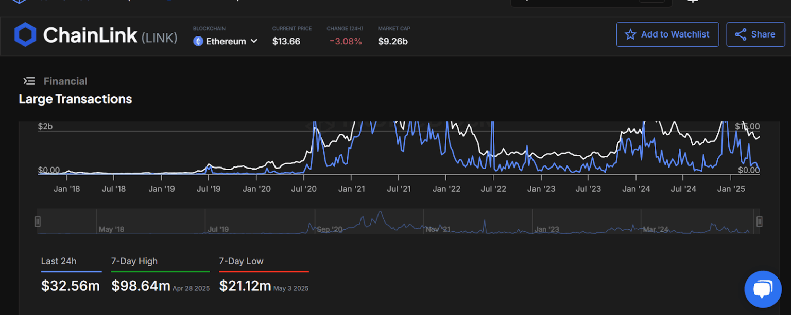Open the live chat bubble widget

(x=763, y=289)
